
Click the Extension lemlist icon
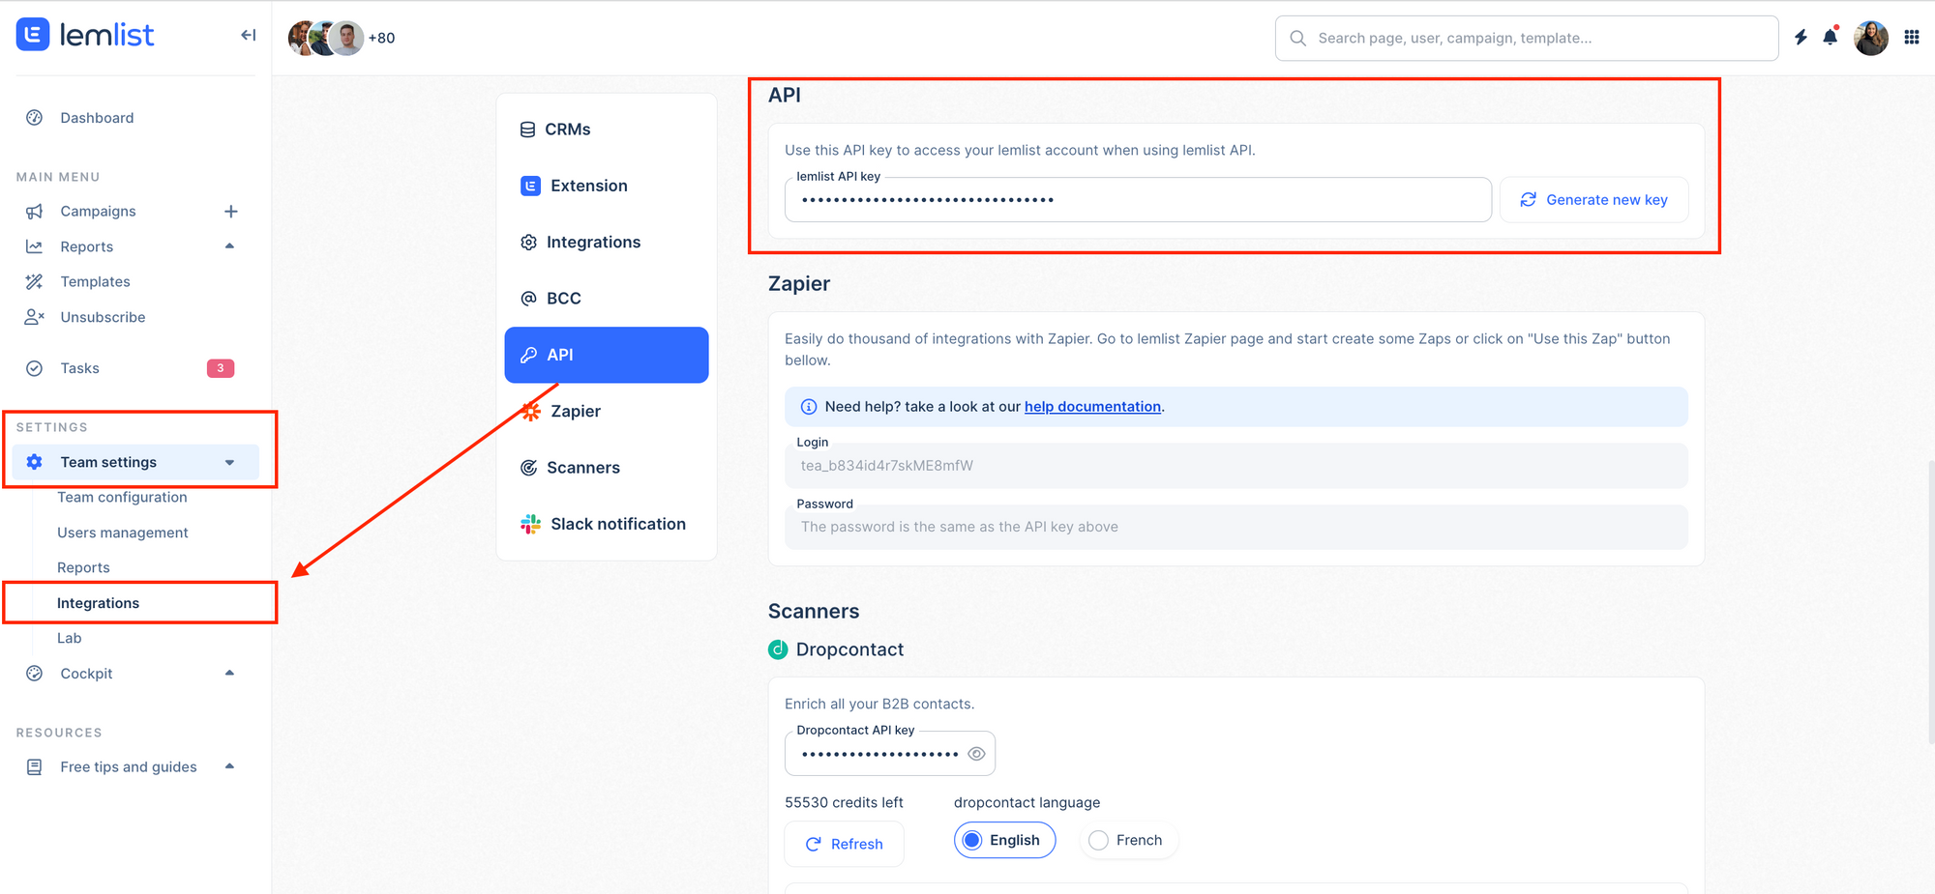coord(531,186)
